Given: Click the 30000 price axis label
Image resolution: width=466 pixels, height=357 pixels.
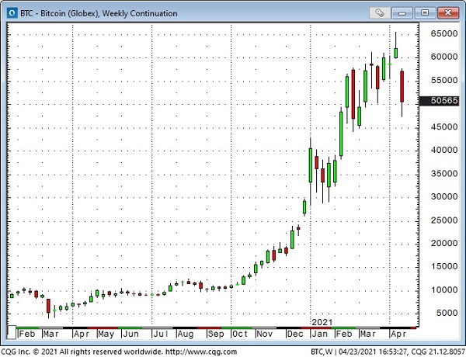Looking at the screenshot, I should pos(444,196).
